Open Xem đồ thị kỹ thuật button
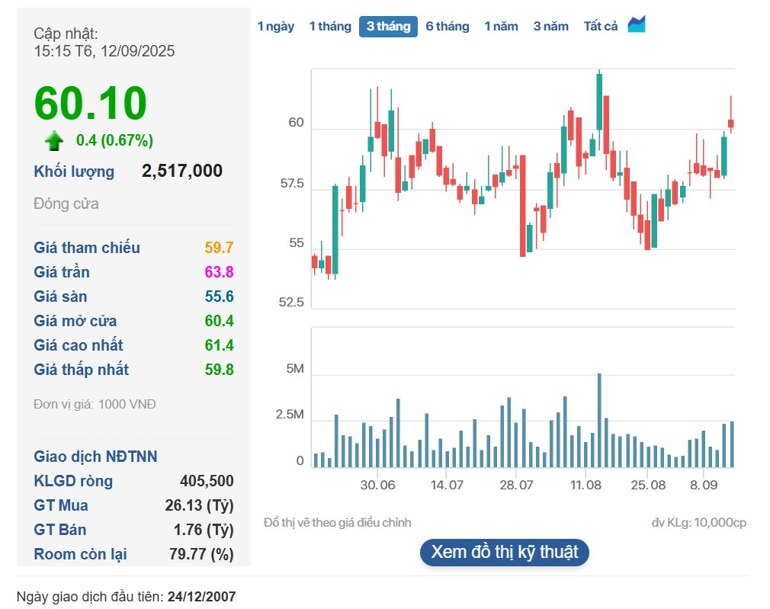This screenshot has height=609, width=770. click(x=504, y=552)
